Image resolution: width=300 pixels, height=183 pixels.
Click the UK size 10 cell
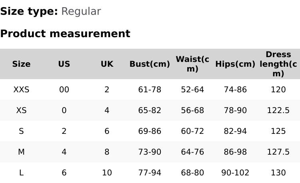click(x=107, y=173)
